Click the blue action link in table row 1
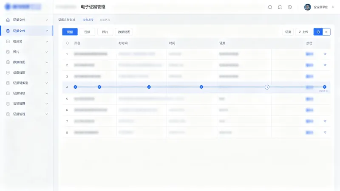340x191 pixels. 309,54
